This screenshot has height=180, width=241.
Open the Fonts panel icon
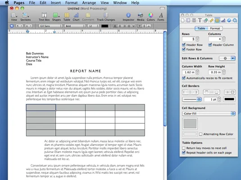pyautogui.click(x=161, y=17)
